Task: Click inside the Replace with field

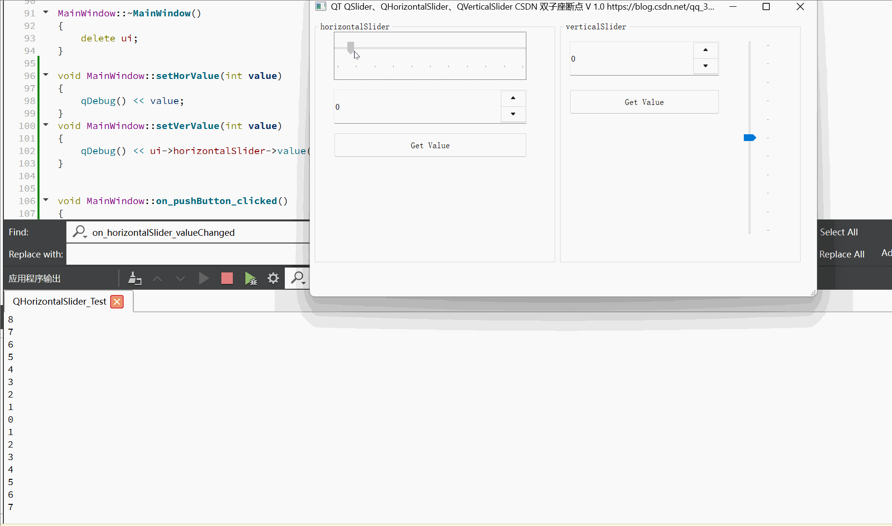Action: click(188, 254)
